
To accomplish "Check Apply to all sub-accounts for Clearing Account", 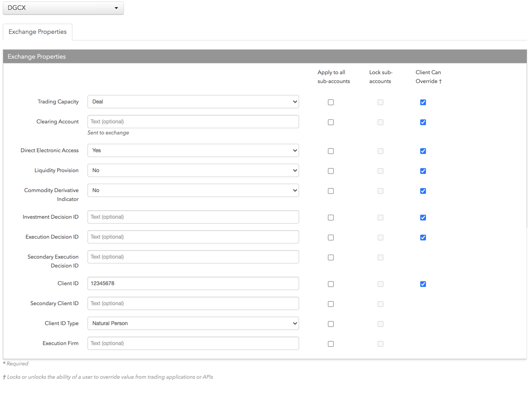I will pyautogui.click(x=331, y=122).
